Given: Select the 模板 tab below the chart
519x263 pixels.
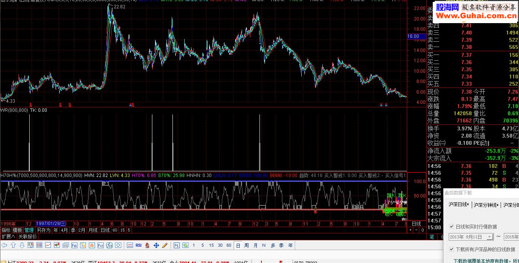Looking at the screenshot, I should coord(17,230).
